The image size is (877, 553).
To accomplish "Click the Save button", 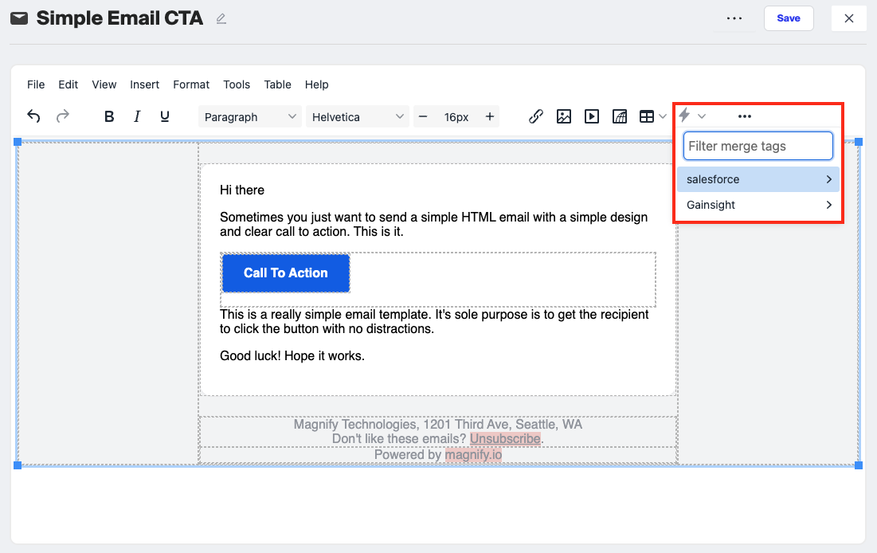I will (788, 18).
